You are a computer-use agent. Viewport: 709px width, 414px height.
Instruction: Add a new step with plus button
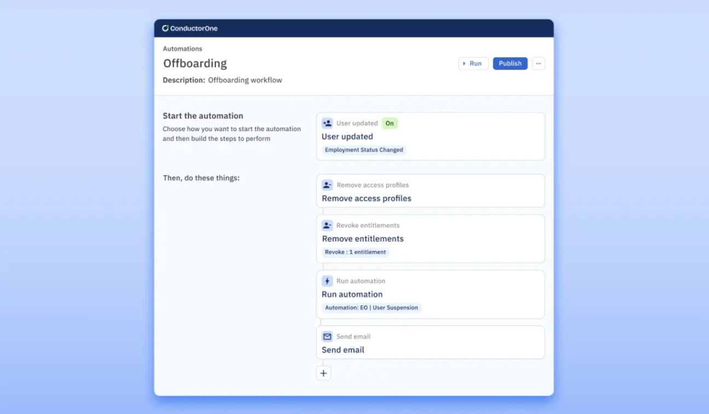[323, 373]
